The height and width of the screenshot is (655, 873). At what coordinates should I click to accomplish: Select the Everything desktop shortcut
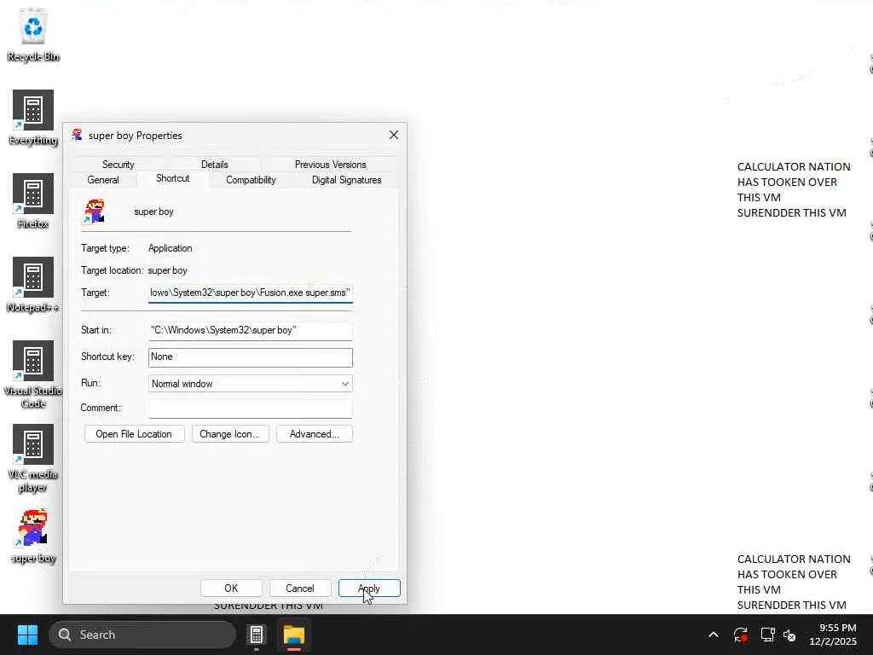pos(33,118)
